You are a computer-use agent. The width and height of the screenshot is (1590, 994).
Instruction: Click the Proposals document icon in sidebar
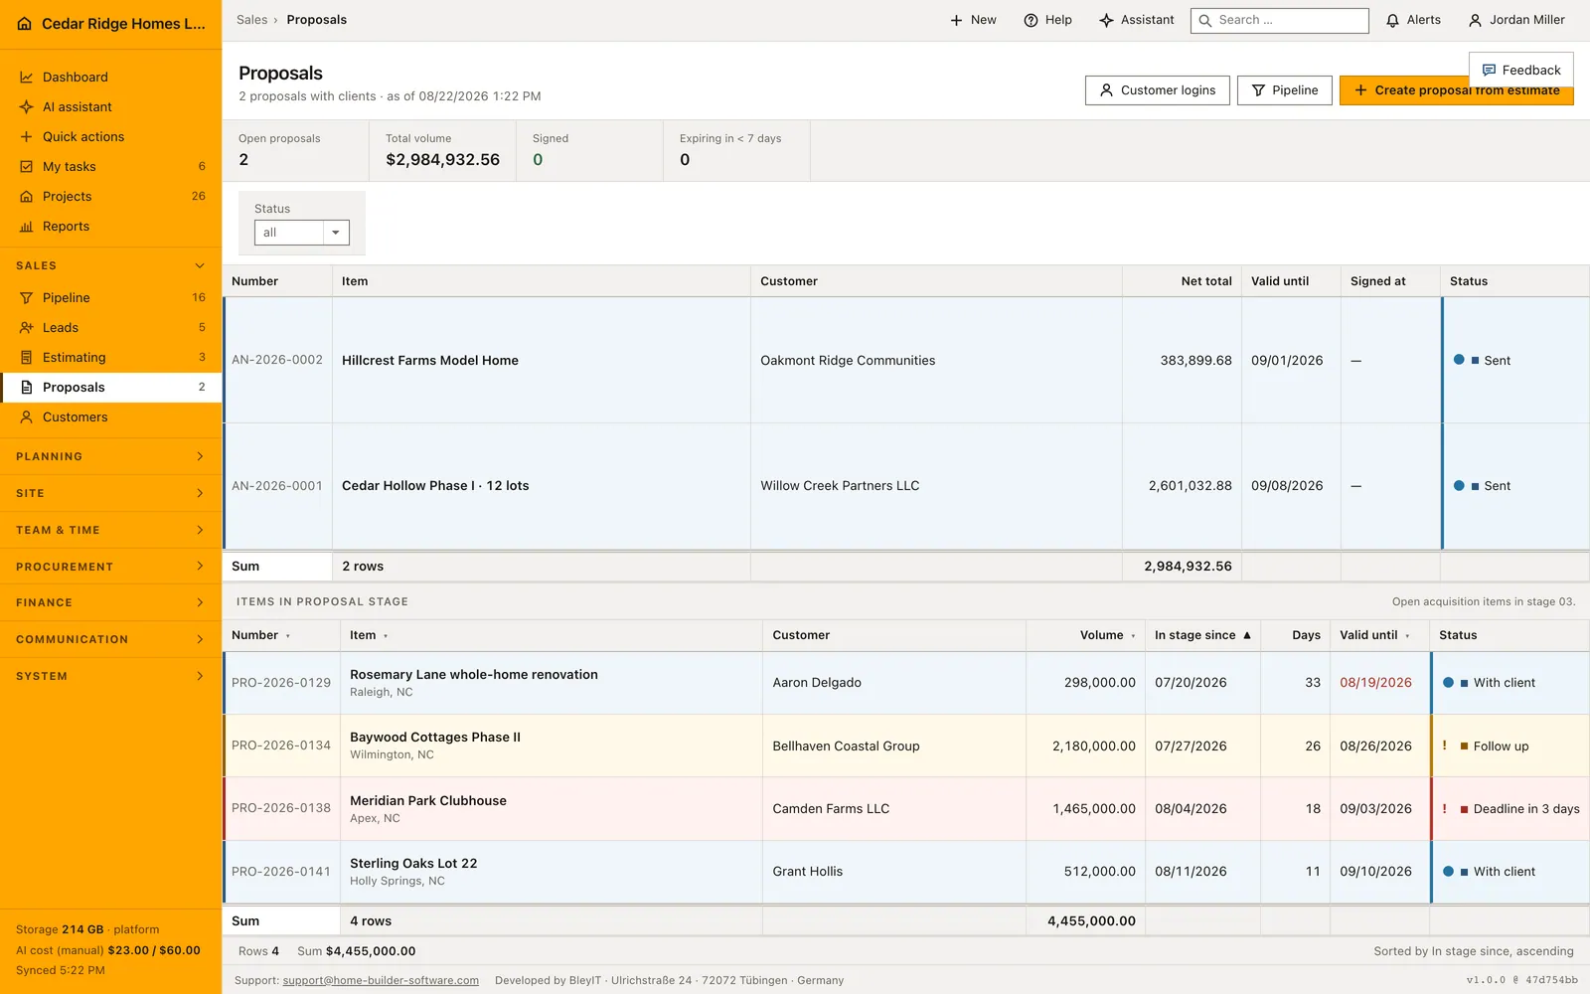[x=27, y=388]
